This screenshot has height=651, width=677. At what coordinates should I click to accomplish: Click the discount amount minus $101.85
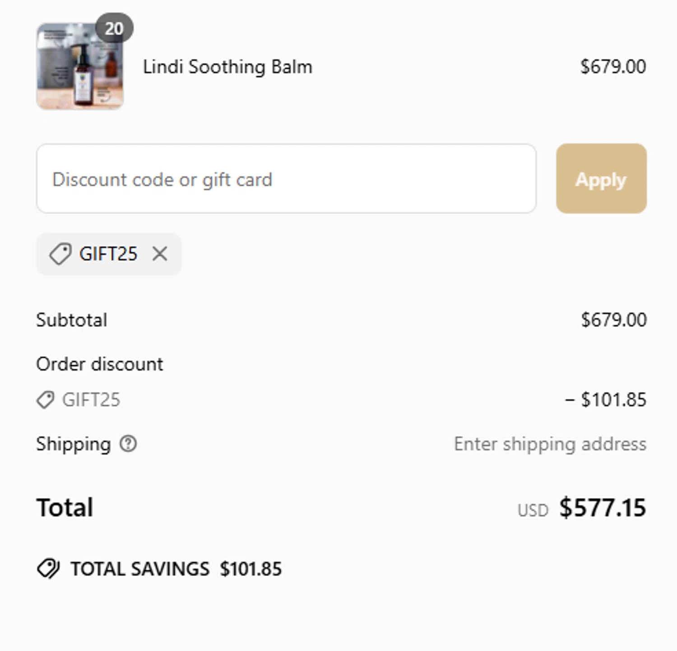605,400
